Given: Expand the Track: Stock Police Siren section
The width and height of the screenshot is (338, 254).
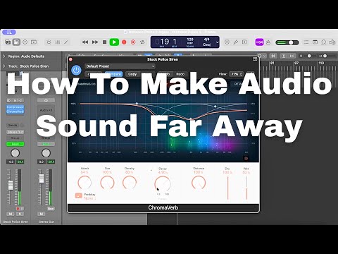Looking at the screenshot, I should pyautogui.click(x=4, y=66).
